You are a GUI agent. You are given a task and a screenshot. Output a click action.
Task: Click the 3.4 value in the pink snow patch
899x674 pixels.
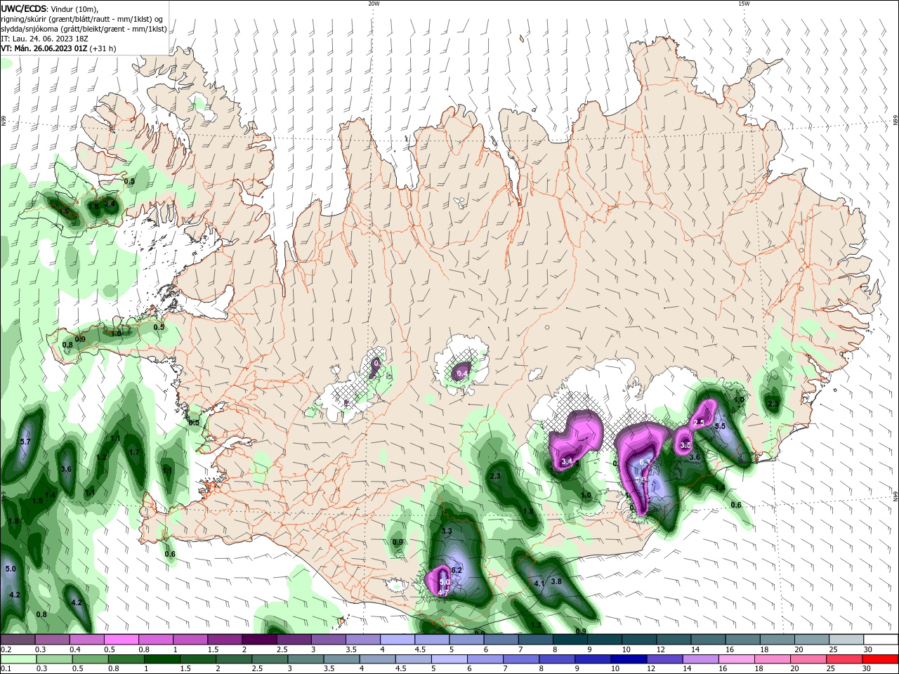click(567, 461)
